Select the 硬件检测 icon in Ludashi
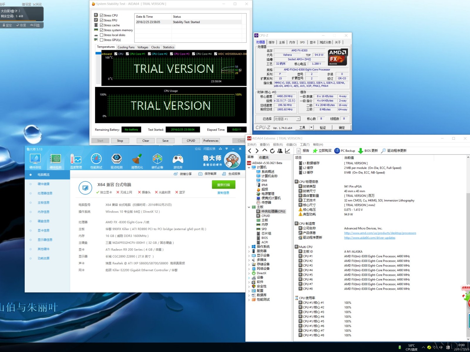This screenshot has height=352, width=470. [56, 161]
